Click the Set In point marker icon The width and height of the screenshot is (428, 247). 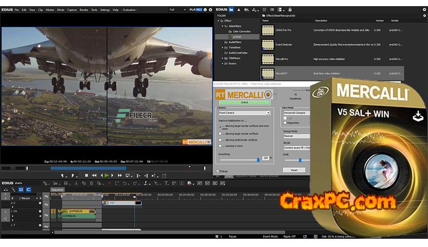(x=62, y=175)
